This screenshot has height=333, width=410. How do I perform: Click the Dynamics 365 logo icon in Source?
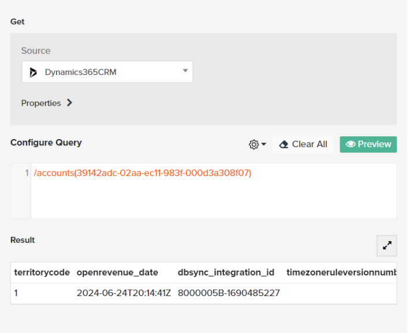[x=33, y=73]
